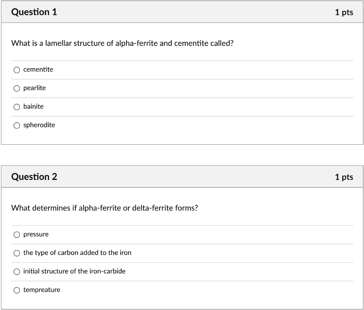Click the radio circle beside bainite
The width and height of the screenshot is (364, 310).
(17, 107)
